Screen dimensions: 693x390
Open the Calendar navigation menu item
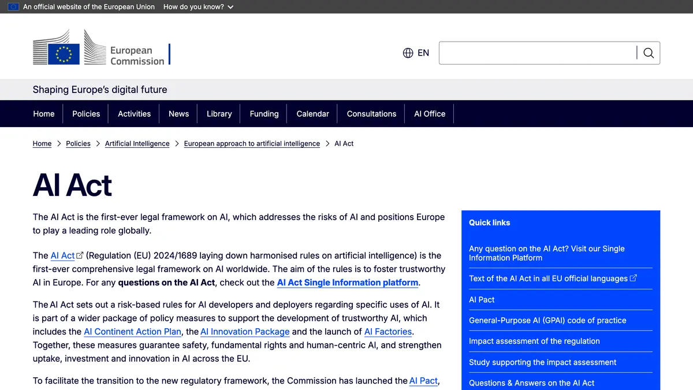(312, 114)
